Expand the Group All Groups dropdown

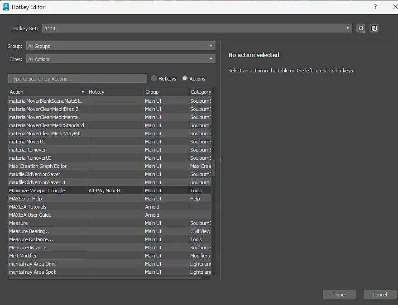click(x=120, y=46)
